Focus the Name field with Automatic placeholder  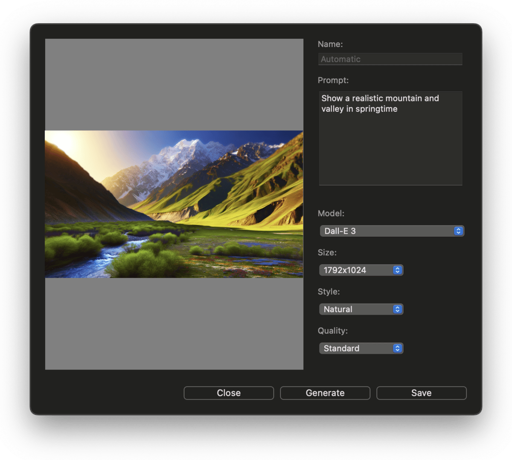point(390,59)
